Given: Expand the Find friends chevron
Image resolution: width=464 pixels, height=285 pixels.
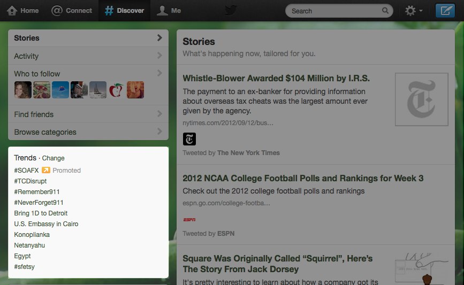Looking at the screenshot, I should [159, 114].
